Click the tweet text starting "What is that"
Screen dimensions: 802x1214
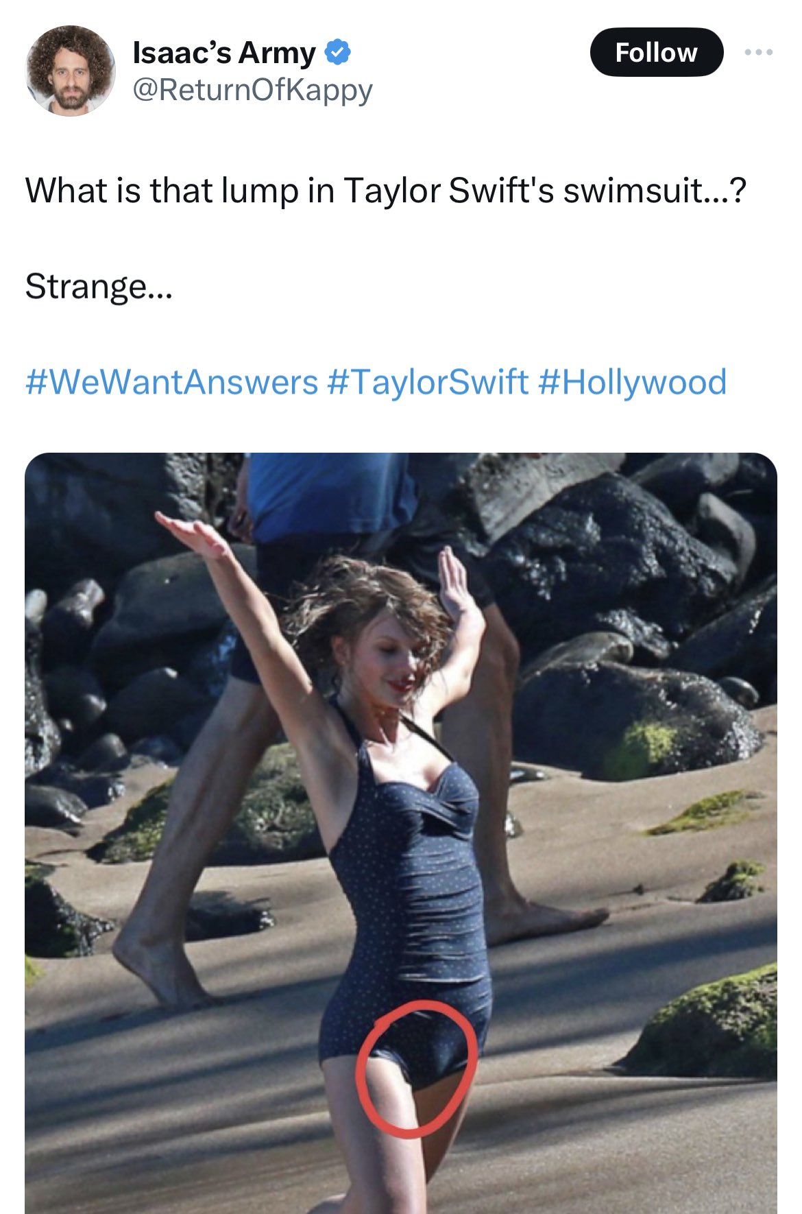click(x=385, y=191)
